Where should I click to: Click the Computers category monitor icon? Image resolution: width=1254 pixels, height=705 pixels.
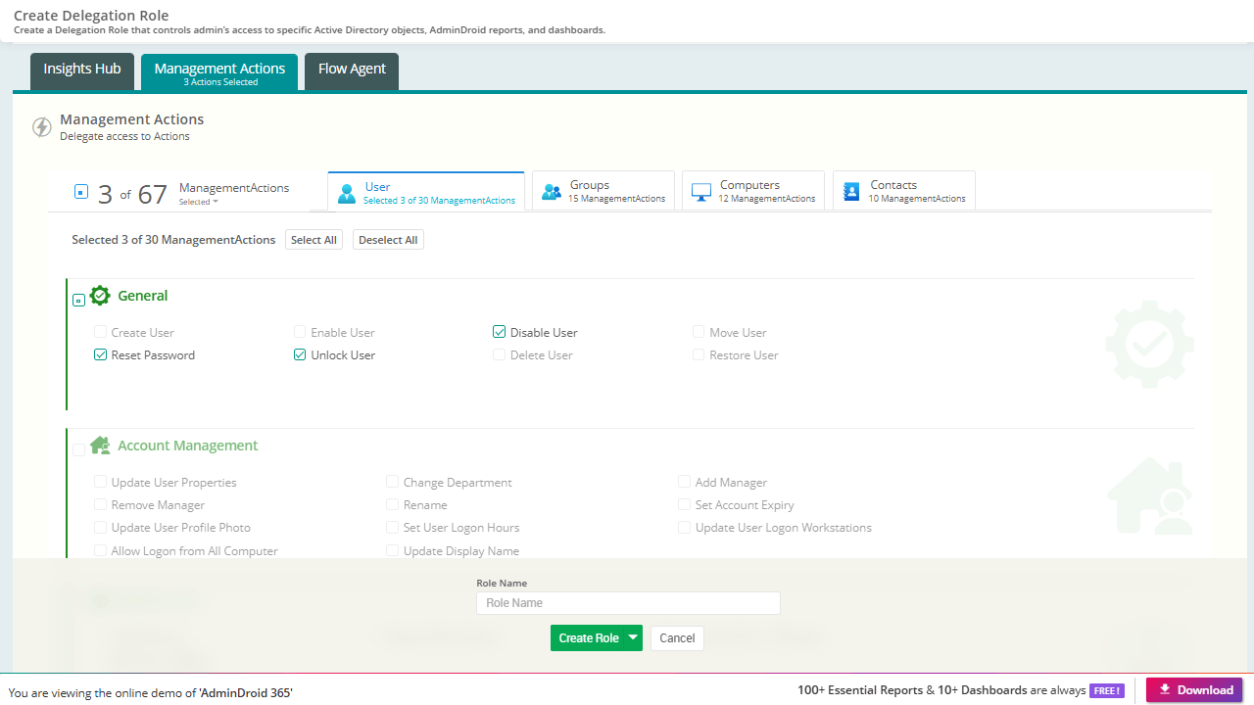pyautogui.click(x=701, y=193)
